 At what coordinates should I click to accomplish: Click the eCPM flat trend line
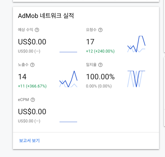[x=68, y=122]
